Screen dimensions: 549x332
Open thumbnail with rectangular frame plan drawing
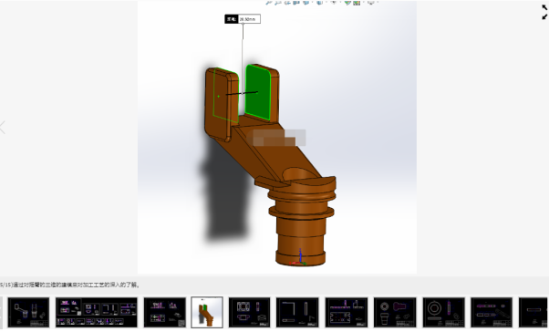coord(347,312)
